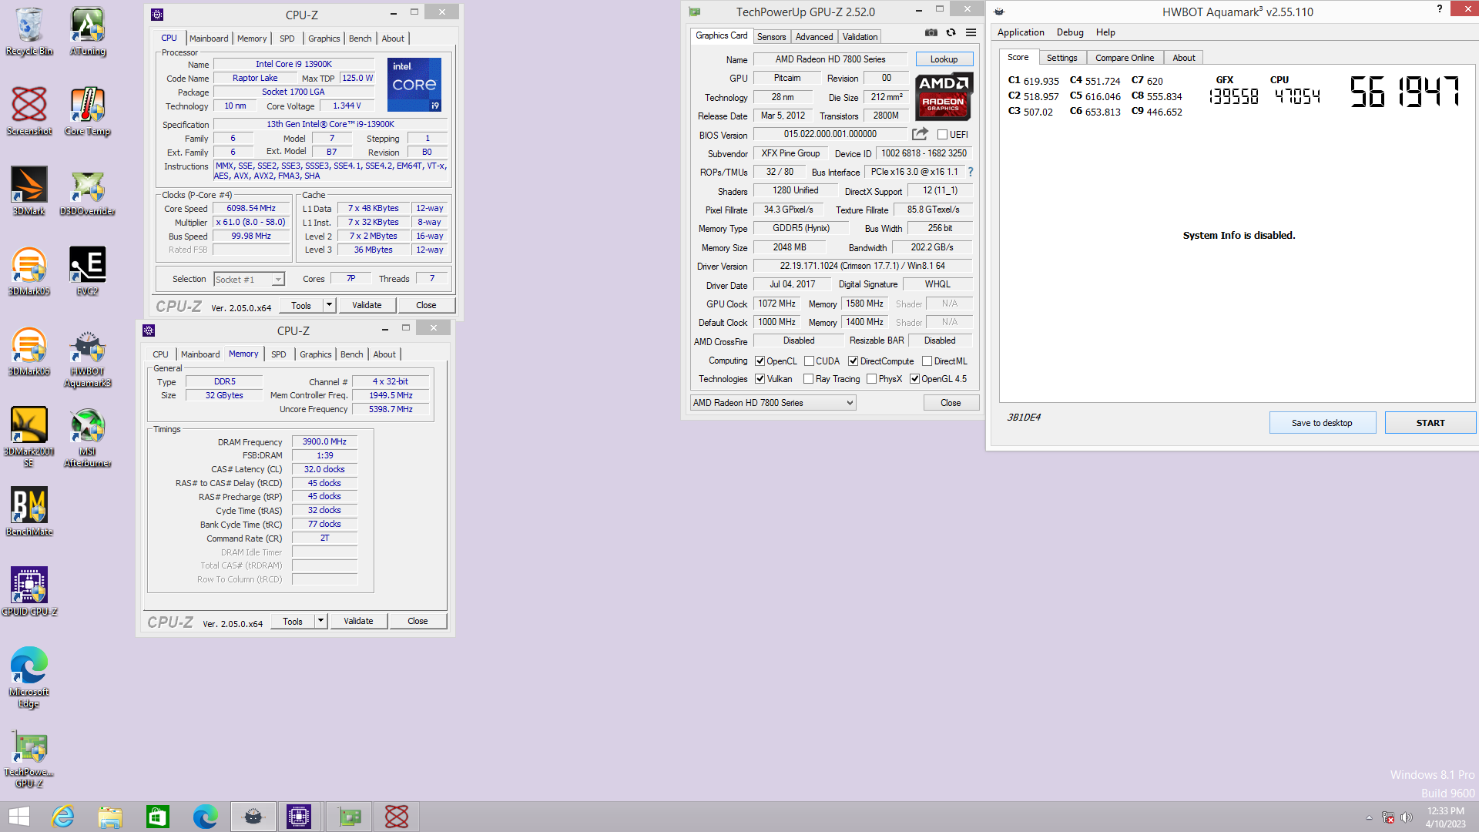Open EVC2 desktop icon
Viewport: 1479px width, 832px height.
[x=88, y=272]
